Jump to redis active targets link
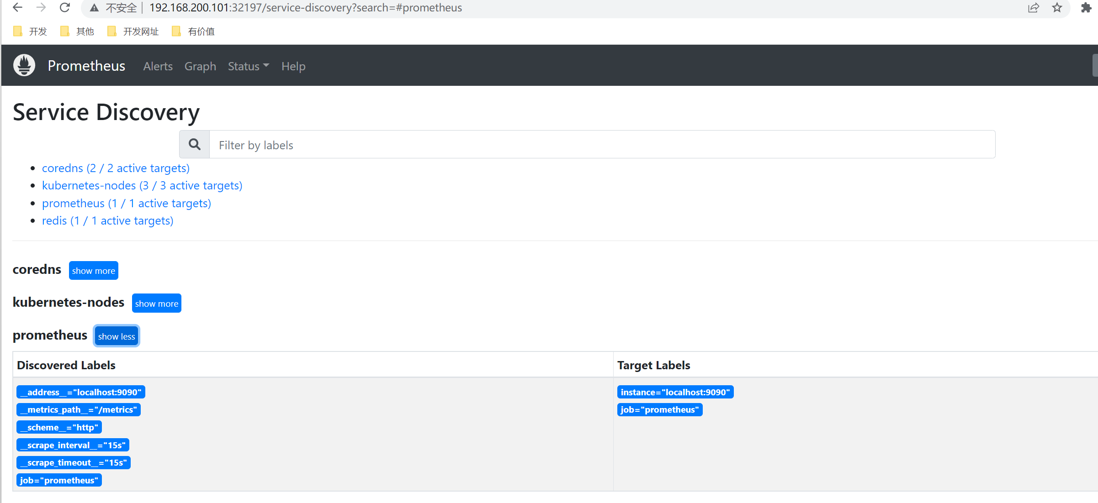 pyautogui.click(x=108, y=220)
